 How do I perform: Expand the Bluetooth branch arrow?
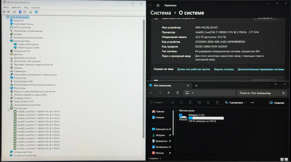[8, 21]
